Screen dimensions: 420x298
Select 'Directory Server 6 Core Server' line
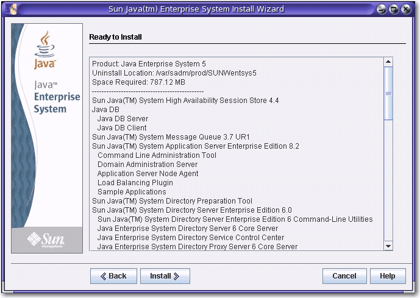point(188,229)
